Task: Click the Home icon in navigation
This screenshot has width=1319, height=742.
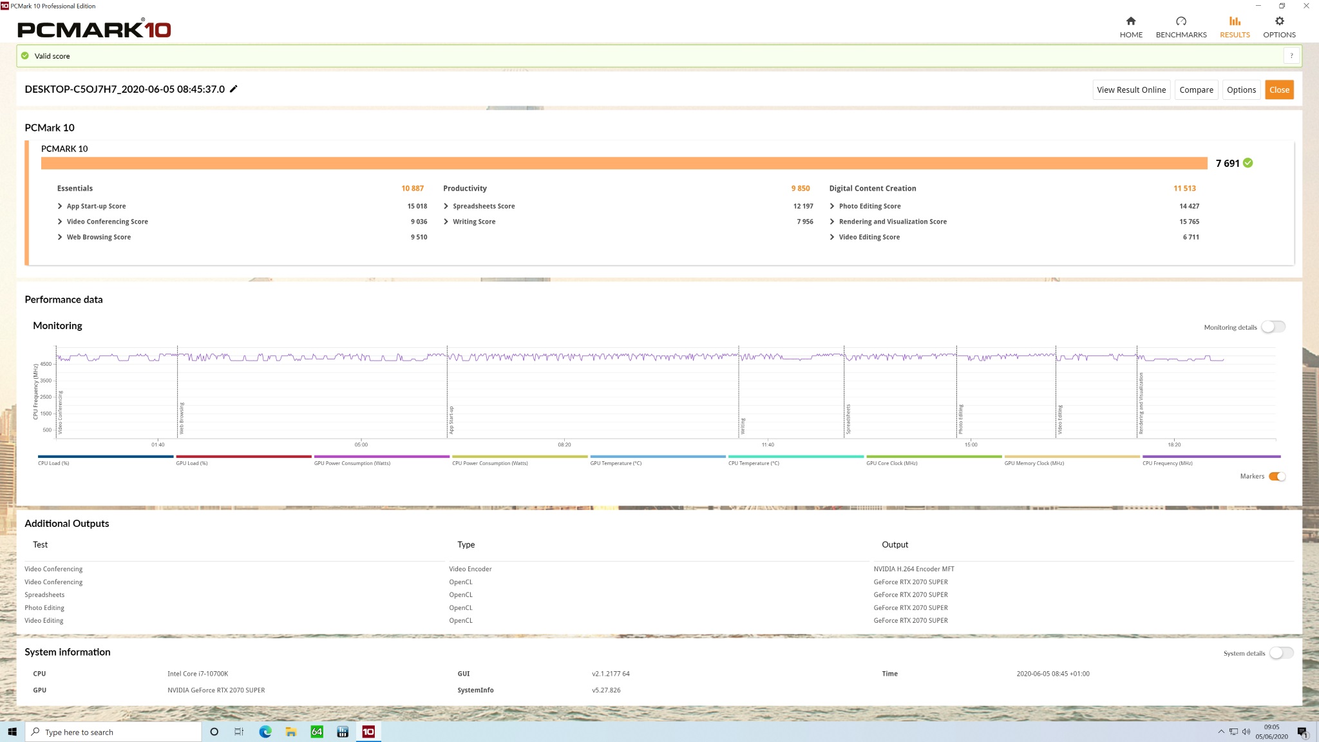Action: [1130, 21]
